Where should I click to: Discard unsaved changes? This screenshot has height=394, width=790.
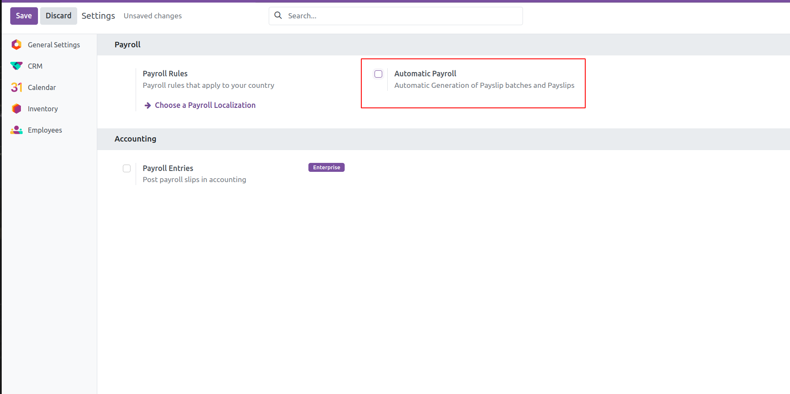point(58,16)
